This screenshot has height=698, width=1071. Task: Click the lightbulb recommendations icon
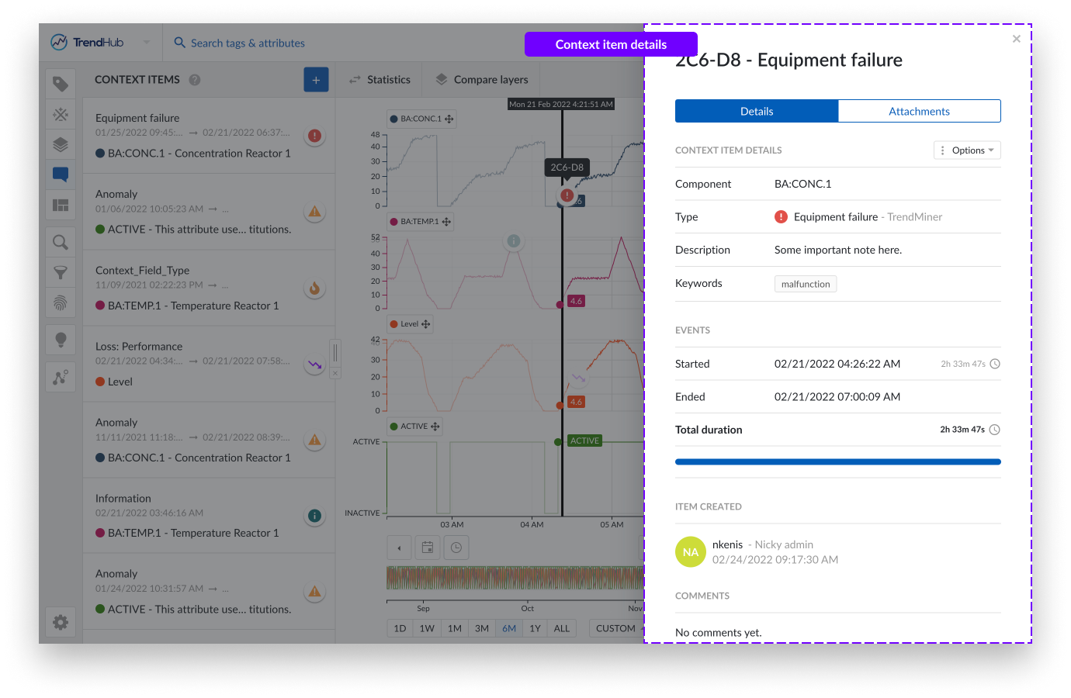click(61, 339)
